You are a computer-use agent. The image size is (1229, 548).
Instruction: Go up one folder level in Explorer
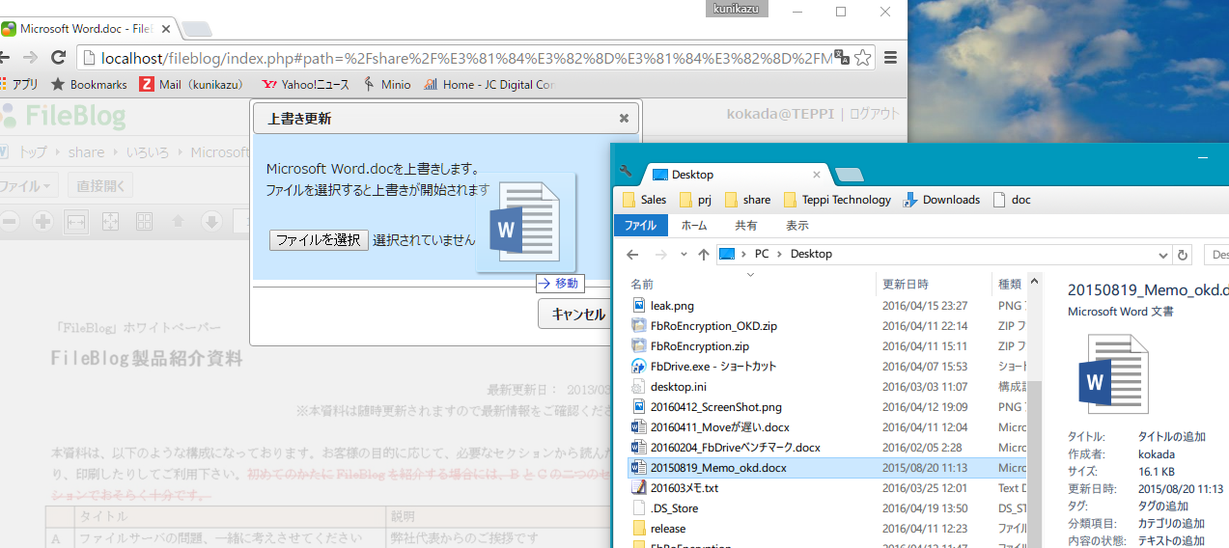[704, 254]
